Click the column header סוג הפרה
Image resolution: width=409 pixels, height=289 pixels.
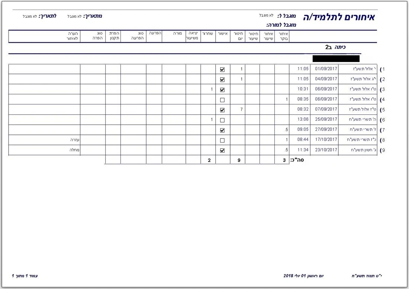[x=97, y=36]
